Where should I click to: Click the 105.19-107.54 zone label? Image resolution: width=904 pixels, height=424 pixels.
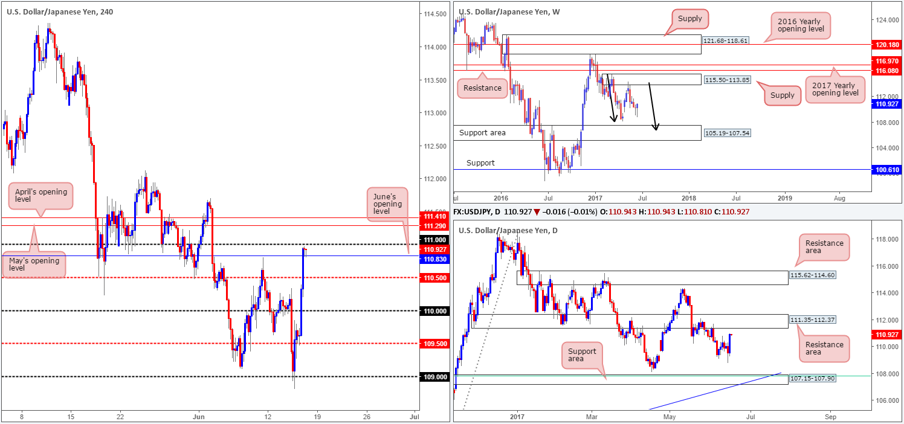click(727, 133)
